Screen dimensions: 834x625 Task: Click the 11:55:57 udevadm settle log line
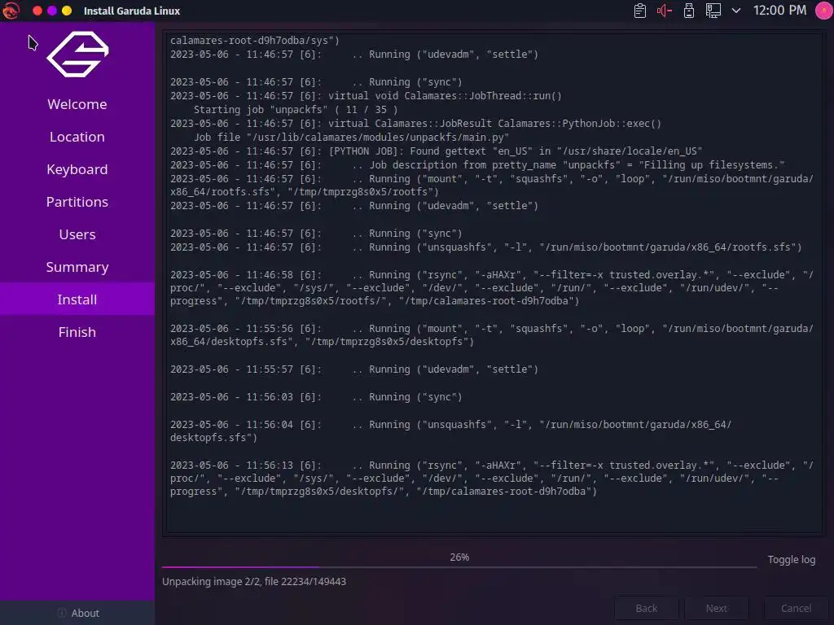(x=354, y=369)
